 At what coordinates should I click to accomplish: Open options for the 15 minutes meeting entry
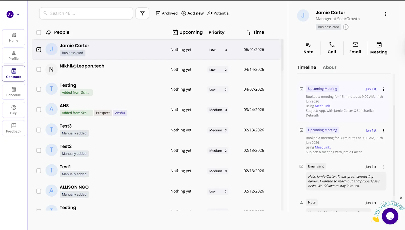(x=383, y=89)
